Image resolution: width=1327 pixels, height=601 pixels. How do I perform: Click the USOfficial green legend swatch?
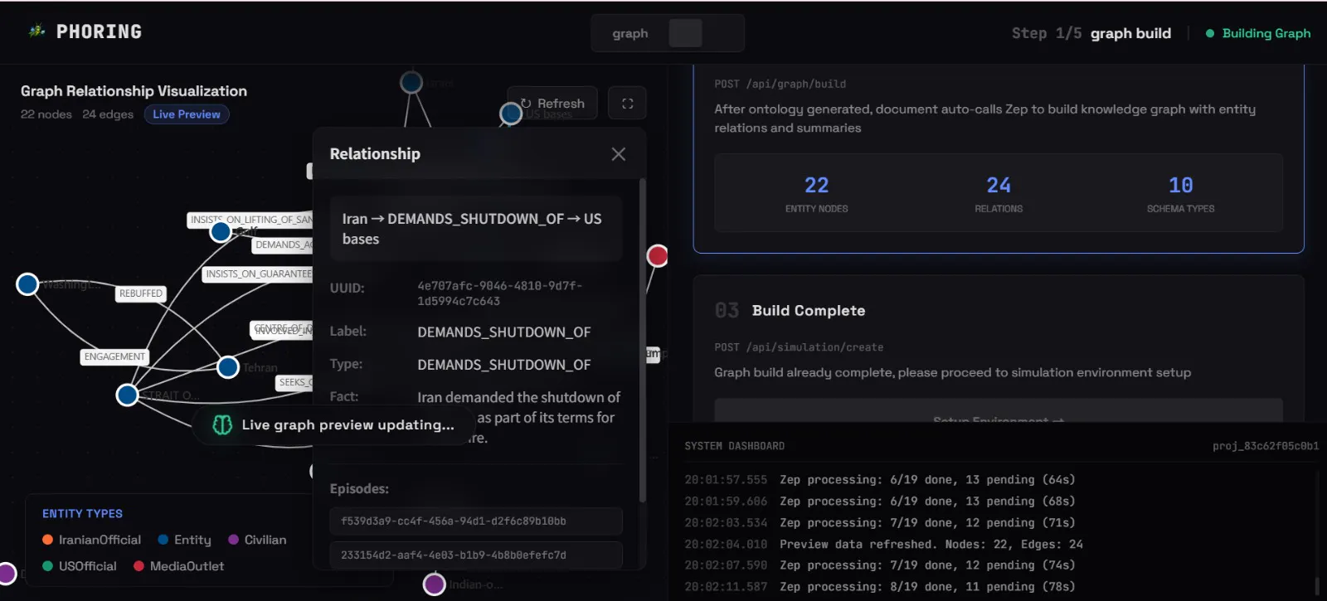click(48, 566)
